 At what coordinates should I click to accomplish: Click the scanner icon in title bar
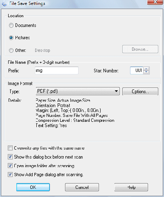click(4, 4)
